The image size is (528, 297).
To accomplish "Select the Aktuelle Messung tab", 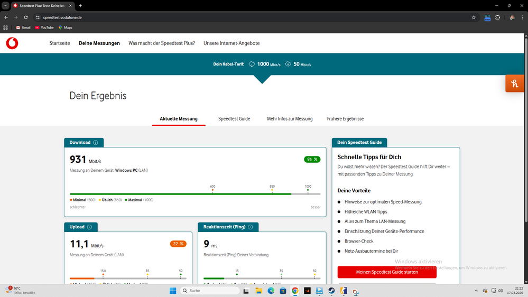I will (179, 119).
